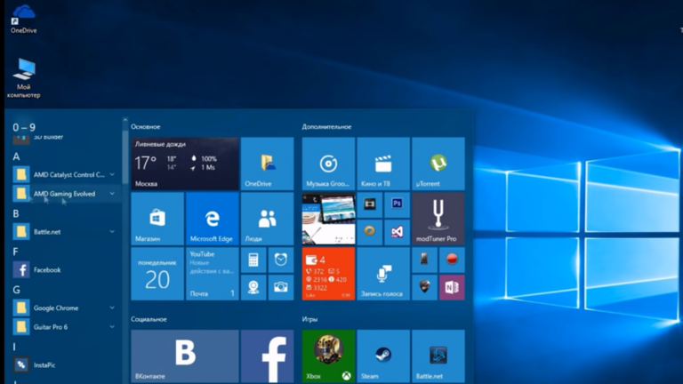
Task: Launch the modTuner Pro tile
Action: coord(438,219)
